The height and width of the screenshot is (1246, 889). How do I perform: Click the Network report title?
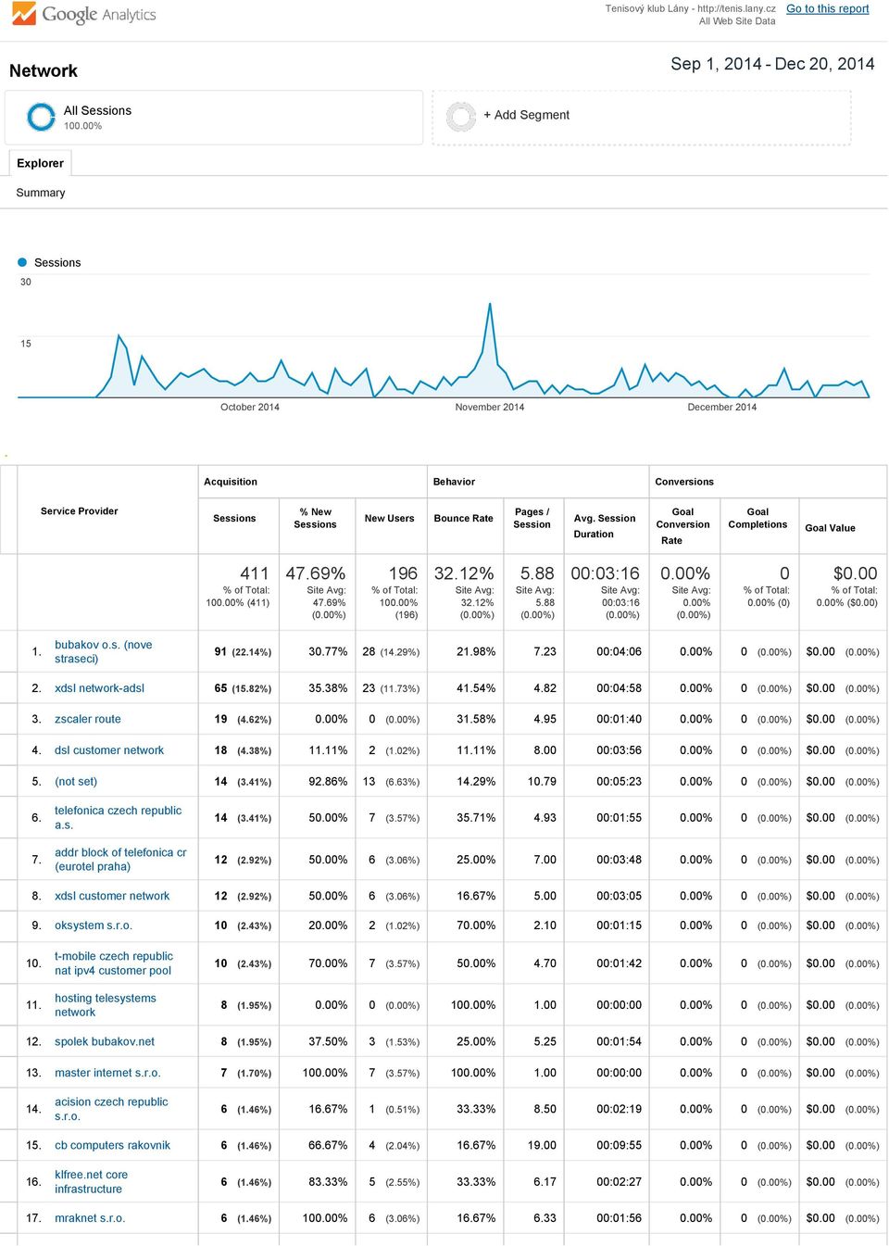click(44, 71)
